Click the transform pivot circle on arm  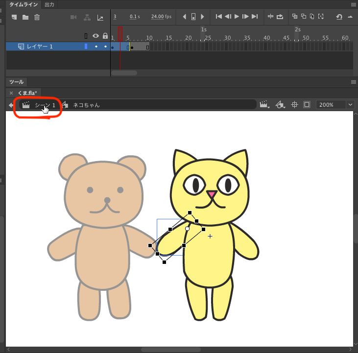tap(187, 229)
